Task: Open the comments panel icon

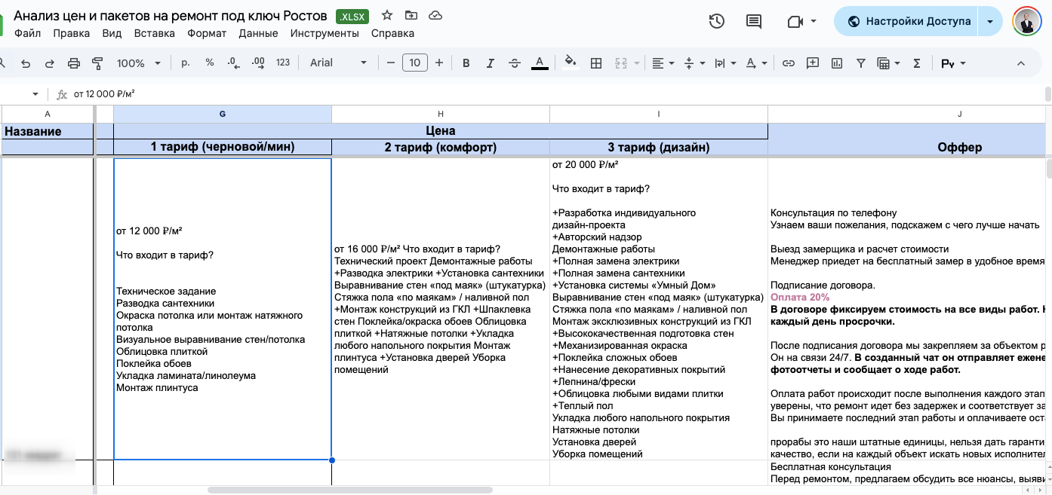Action: [x=753, y=21]
